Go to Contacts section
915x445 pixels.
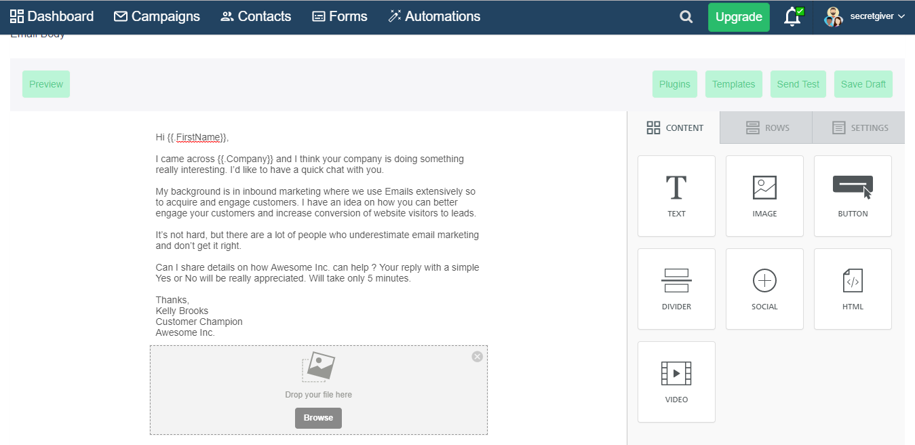[256, 16]
